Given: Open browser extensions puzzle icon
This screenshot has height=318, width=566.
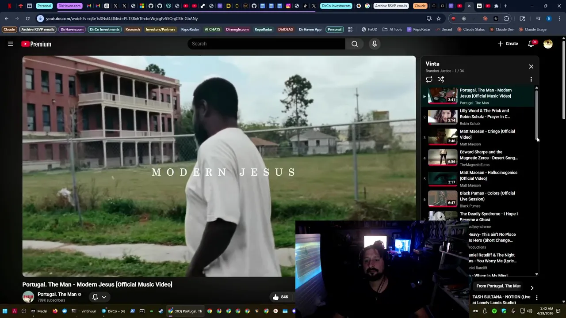Looking at the screenshot, I should click(x=507, y=19).
